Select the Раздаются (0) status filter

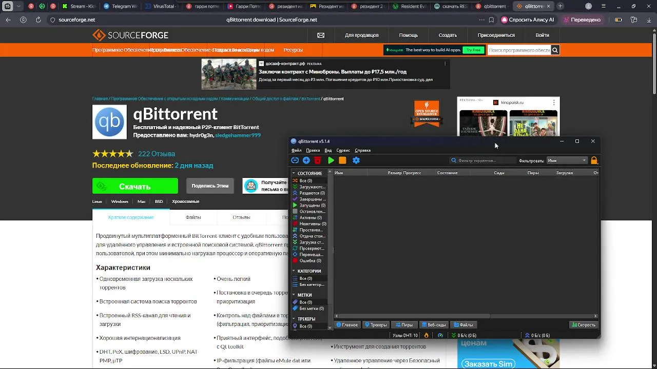[308, 193]
